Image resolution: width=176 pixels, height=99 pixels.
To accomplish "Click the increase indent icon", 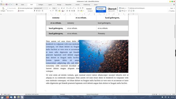I will click(78, 8).
